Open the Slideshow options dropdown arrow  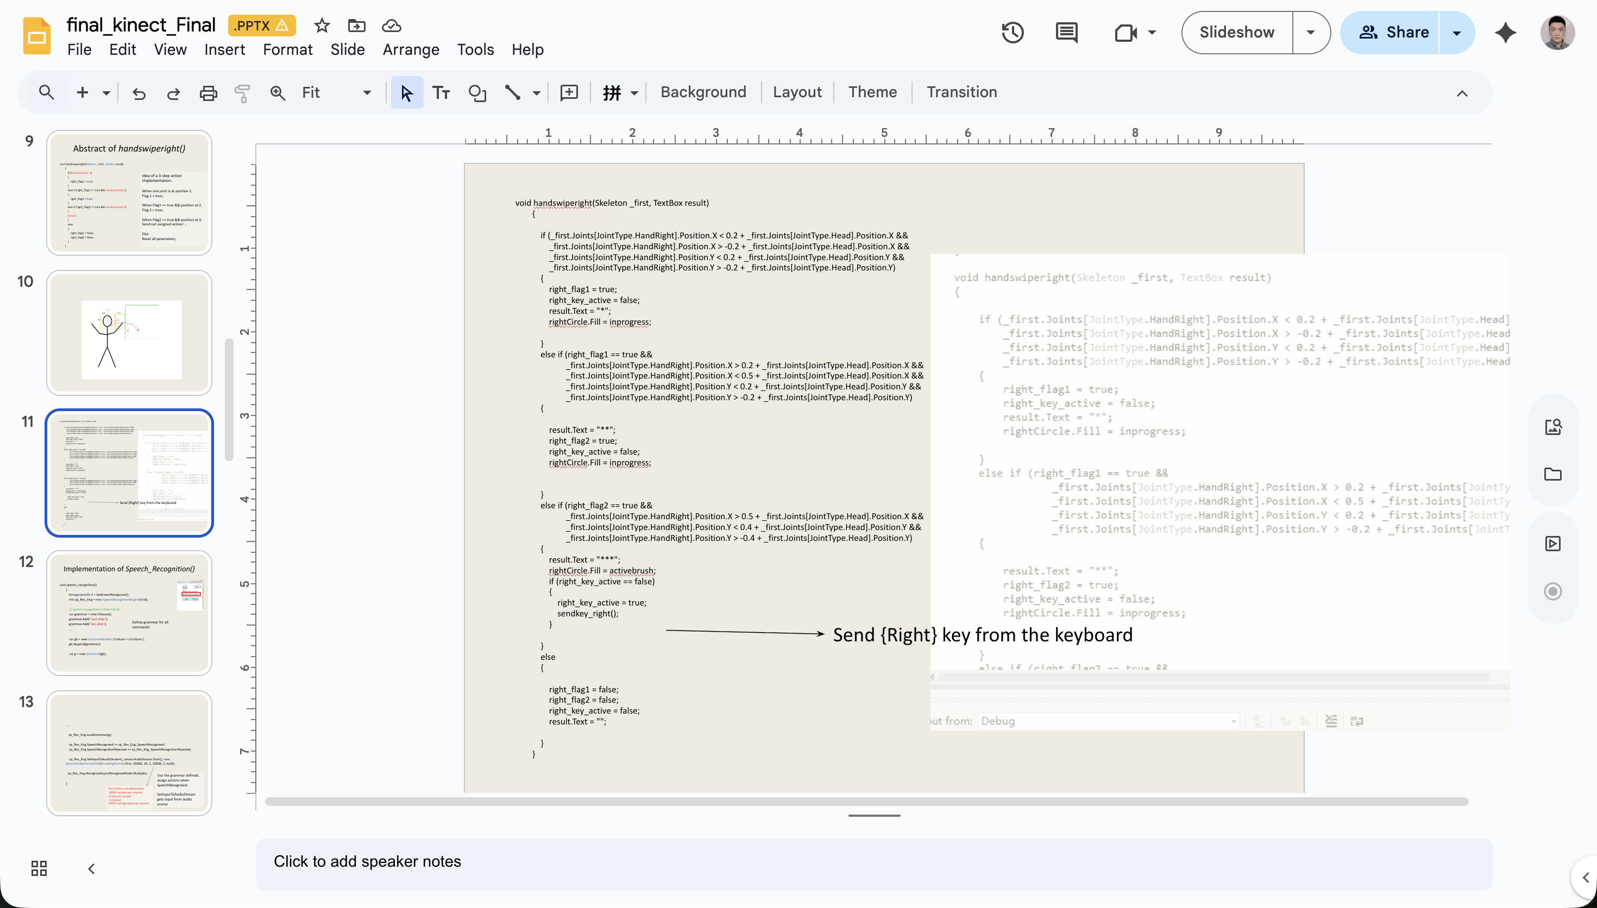1310,33
